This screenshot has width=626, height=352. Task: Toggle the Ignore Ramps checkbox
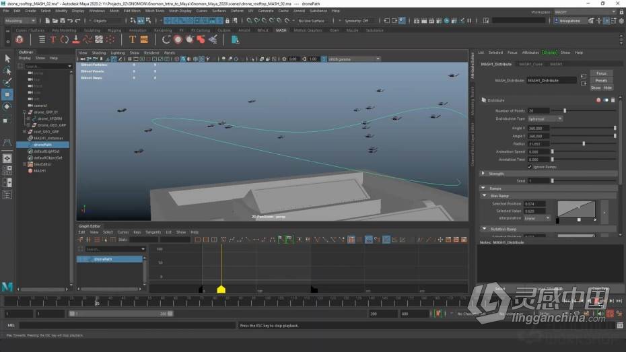click(x=530, y=167)
